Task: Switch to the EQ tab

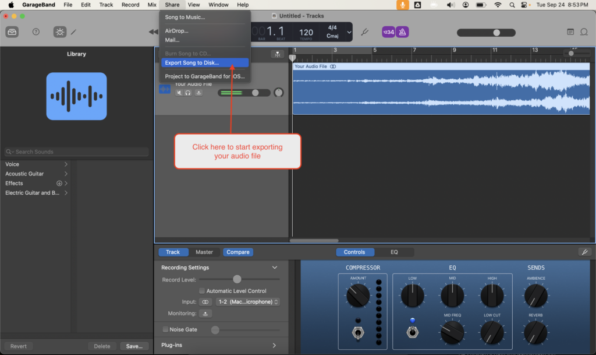Action: (394, 252)
